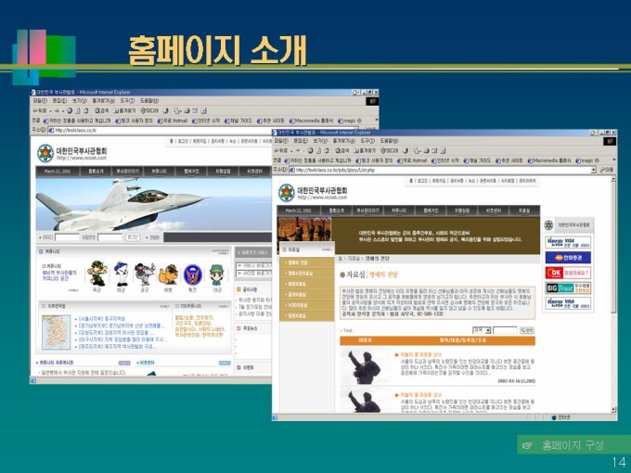Click first article thumbnail in 자료실 list
The height and width of the screenshot is (473, 631).
366,366
